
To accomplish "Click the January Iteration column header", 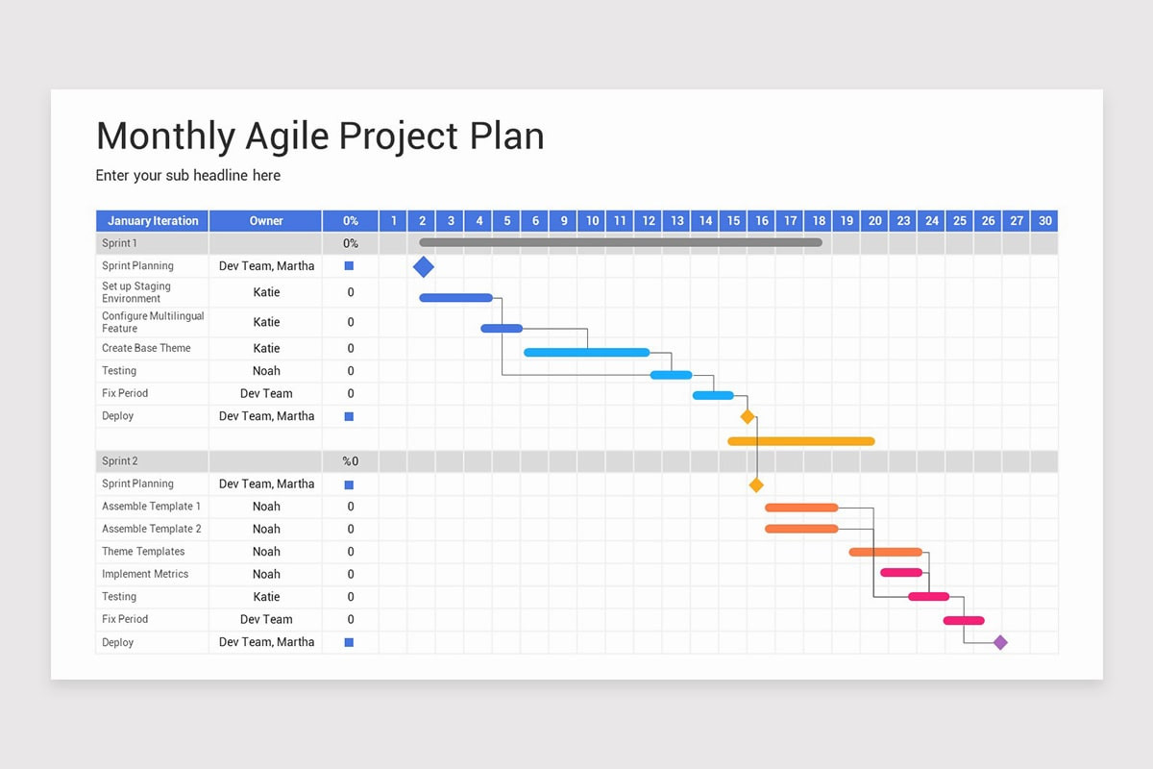I will pyautogui.click(x=153, y=221).
